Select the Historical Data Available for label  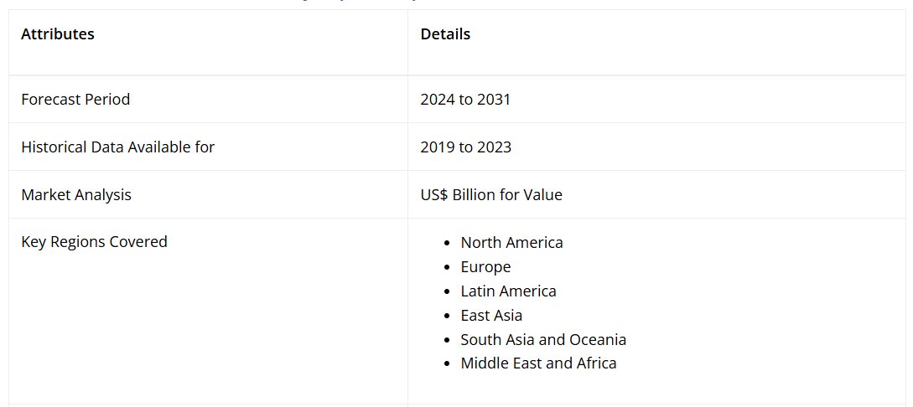click(x=118, y=147)
